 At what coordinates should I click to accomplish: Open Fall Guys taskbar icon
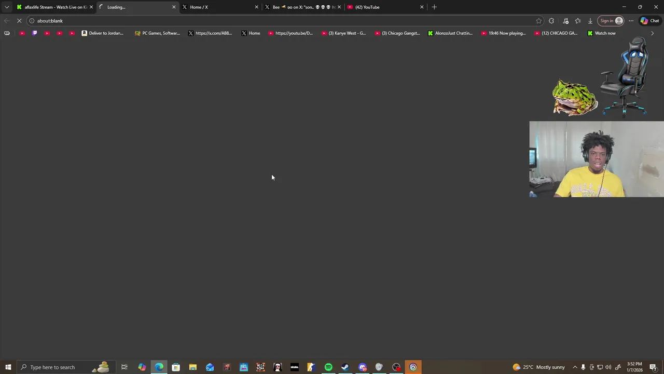click(x=244, y=367)
